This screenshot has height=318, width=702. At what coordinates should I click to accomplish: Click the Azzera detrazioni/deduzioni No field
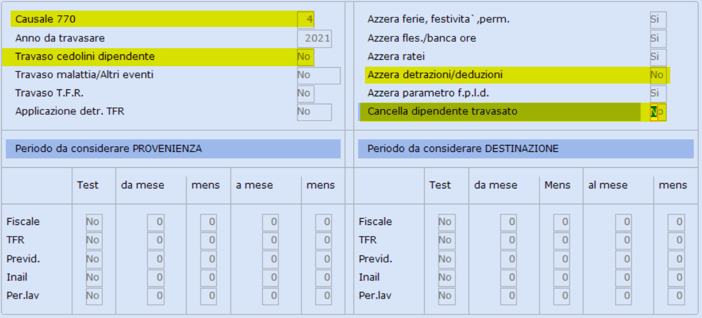pyautogui.click(x=658, y=75)
